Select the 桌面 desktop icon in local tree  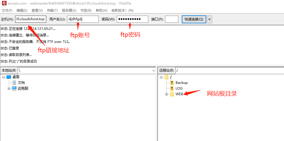9,77
